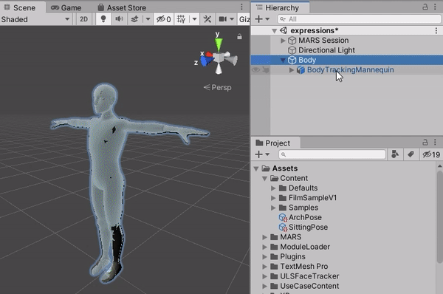Toggle 2D view mode

[x=83, y=19]
